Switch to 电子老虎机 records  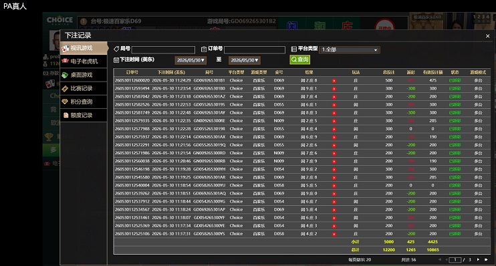84,61
